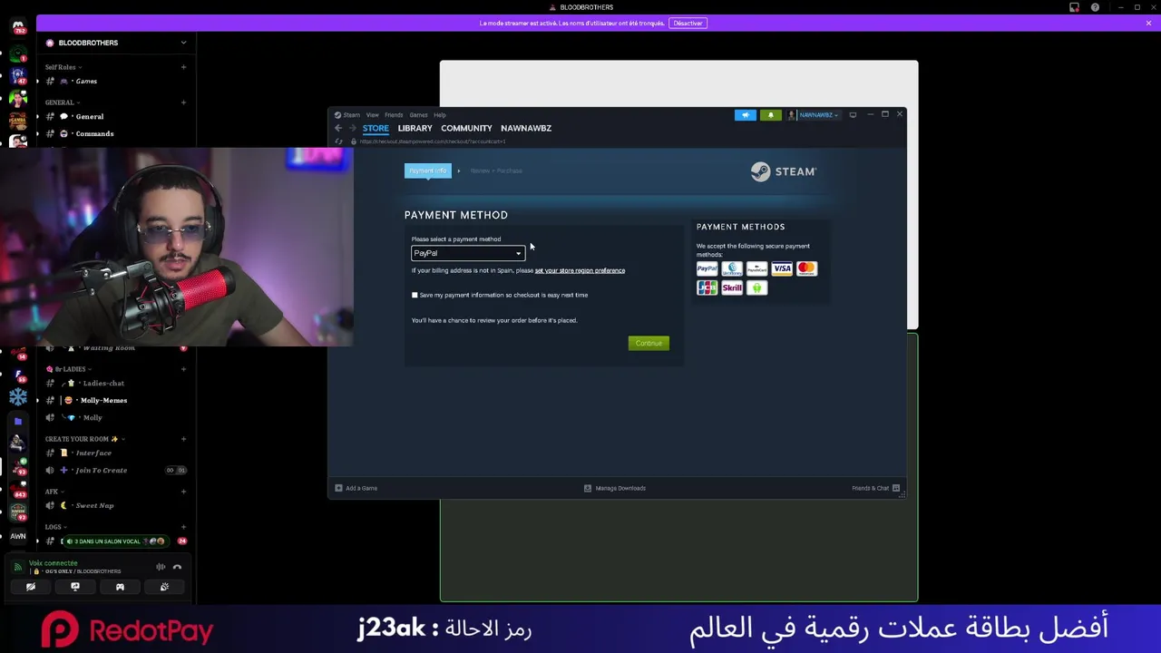
Task: Toggle Discord noise suppression icon
Action: [x=161, y=568]
